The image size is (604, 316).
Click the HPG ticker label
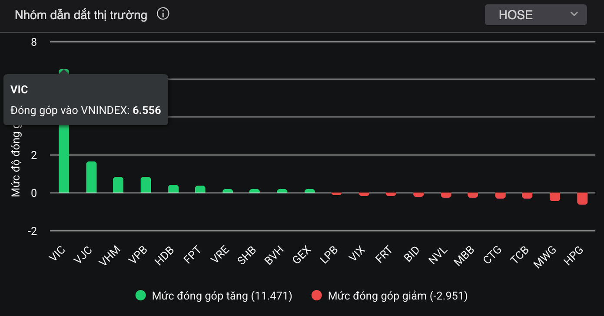(x=574, y=255)
